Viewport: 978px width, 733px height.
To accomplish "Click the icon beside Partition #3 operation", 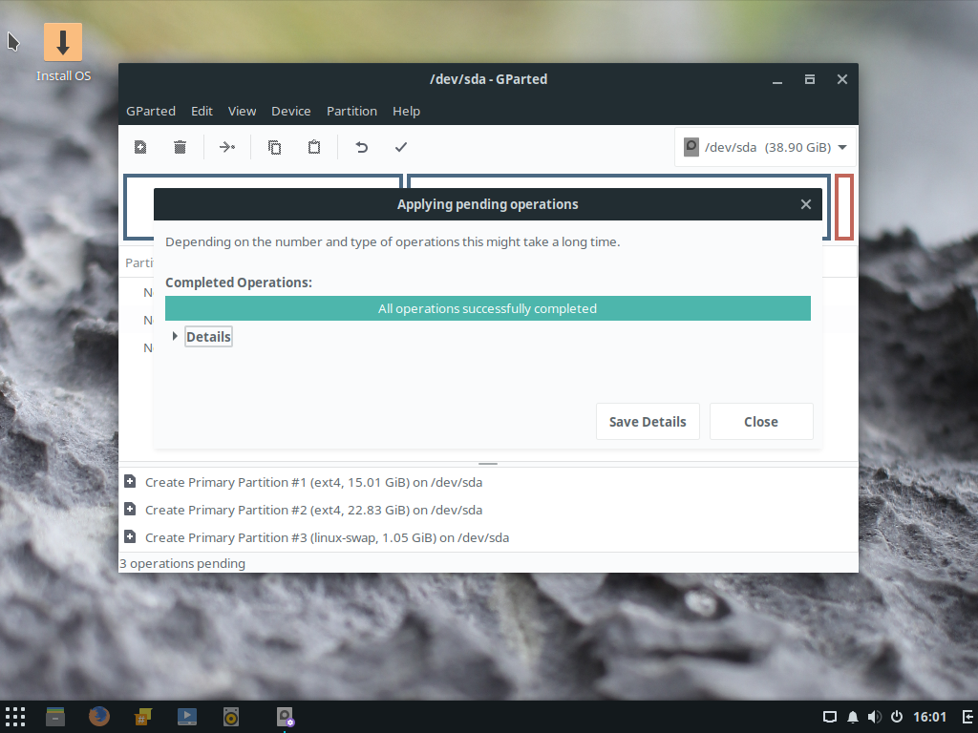I will pyautogui.click(x=130, y=536).
